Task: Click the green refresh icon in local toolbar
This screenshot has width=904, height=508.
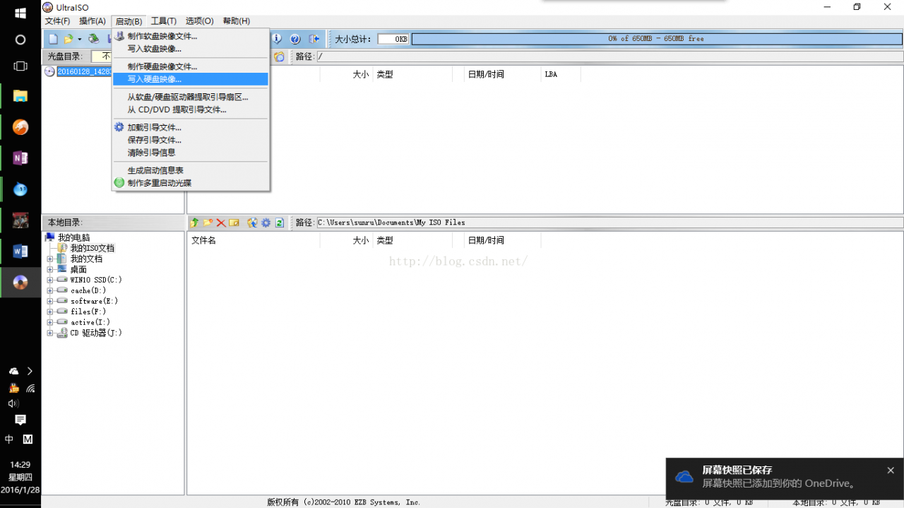Action: click(x=279, y=223)
